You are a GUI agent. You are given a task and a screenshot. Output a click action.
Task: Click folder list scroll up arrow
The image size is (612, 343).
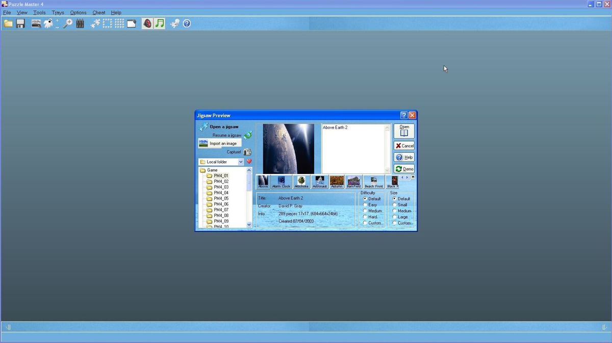pos(249,170)
